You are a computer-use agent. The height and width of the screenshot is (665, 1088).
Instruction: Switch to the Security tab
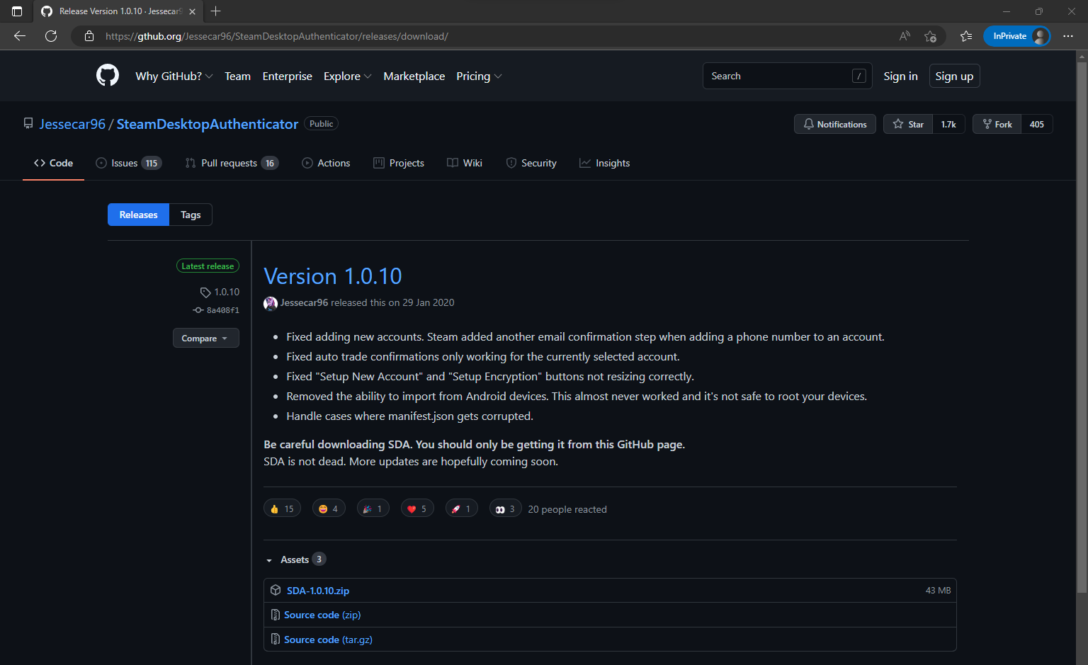pyautogui.click(x=531, y=163)
